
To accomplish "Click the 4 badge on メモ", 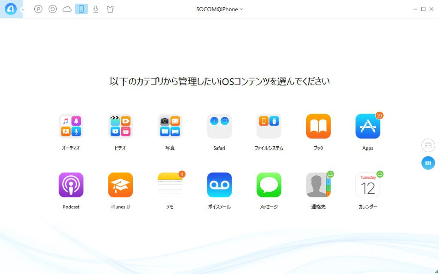I will [x=182, y=174].
